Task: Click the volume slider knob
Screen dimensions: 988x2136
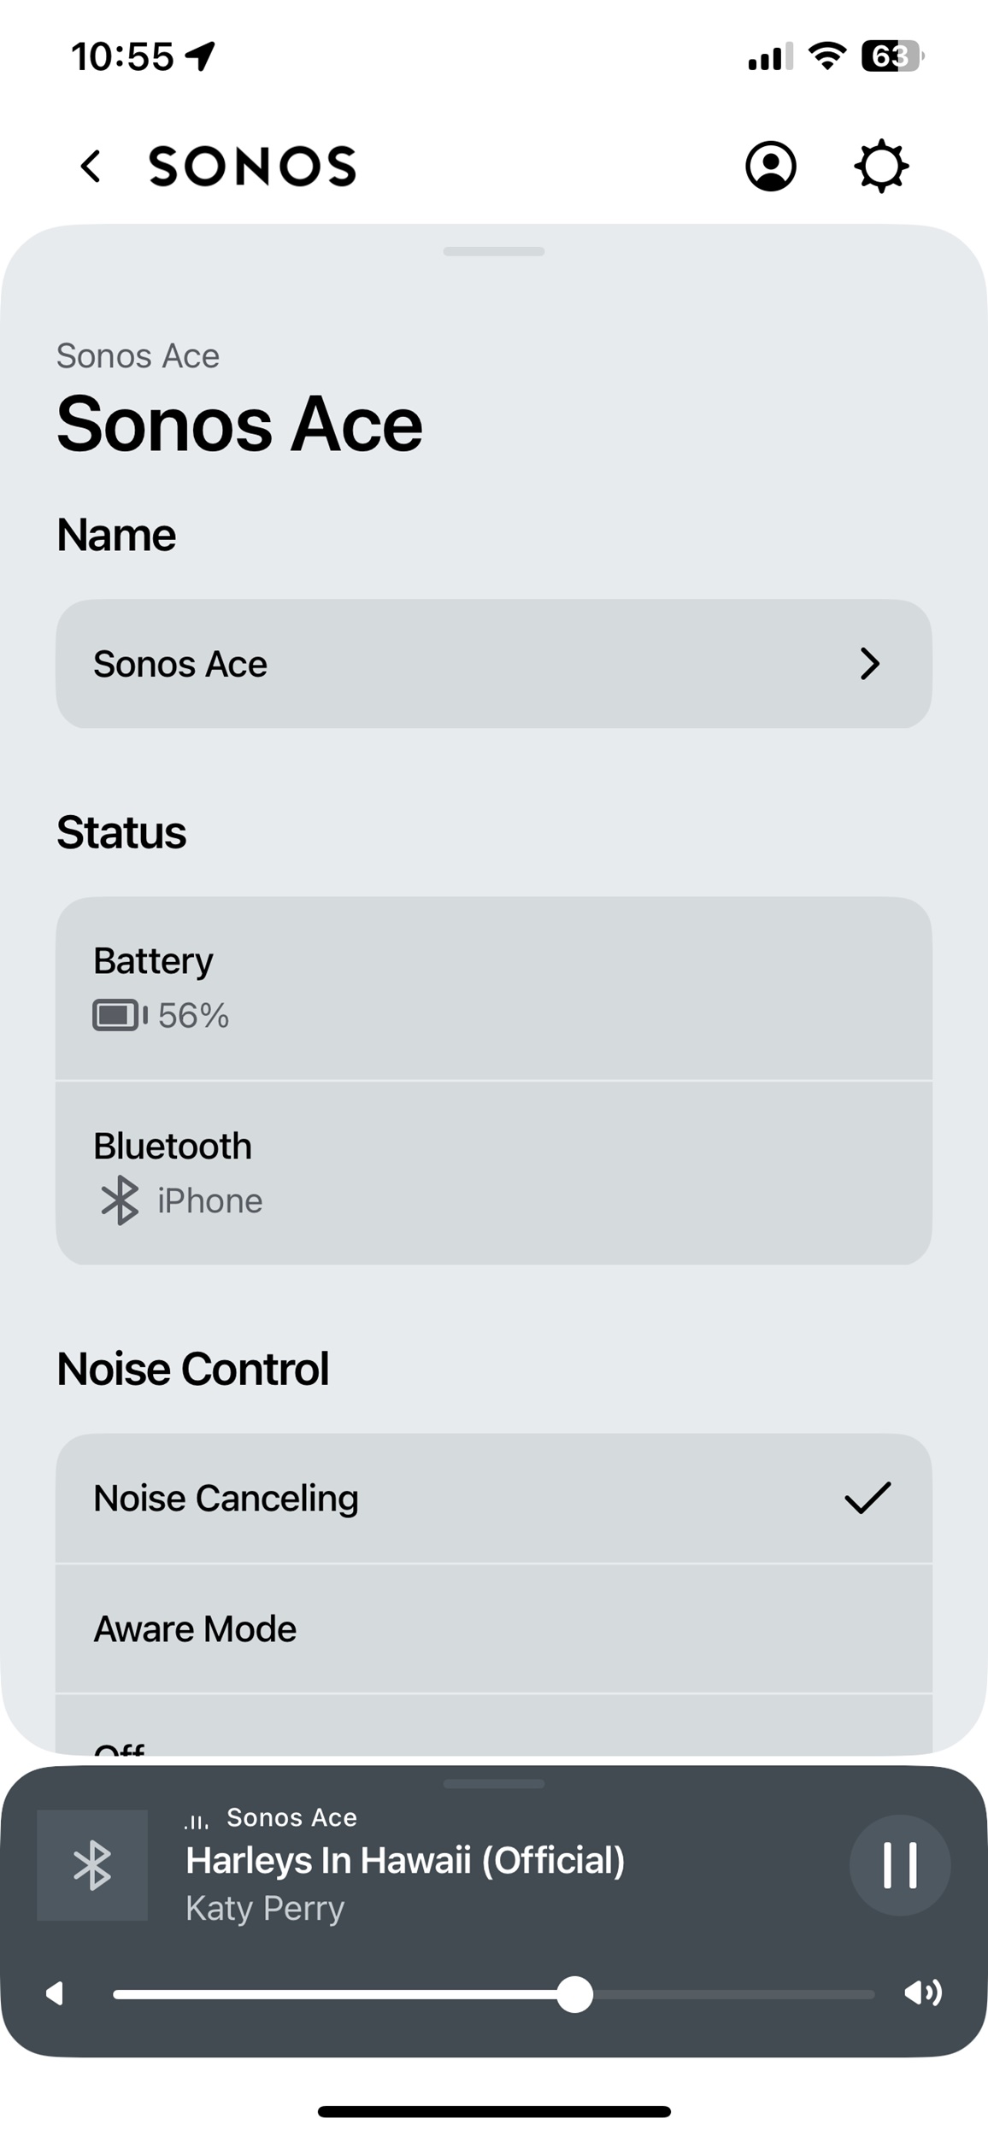Action: (575, 1994)
